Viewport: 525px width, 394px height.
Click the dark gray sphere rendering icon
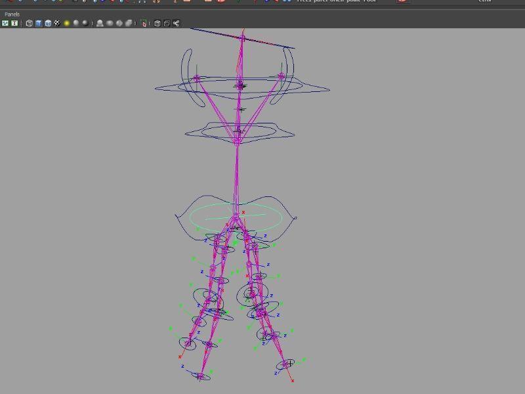pyautogui.click(x=85, y=23)
